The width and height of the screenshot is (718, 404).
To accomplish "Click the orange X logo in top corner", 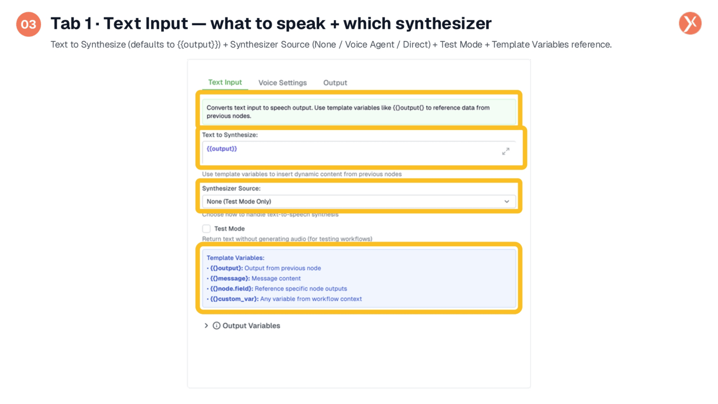I will [690, 23].
